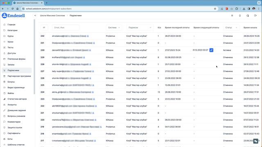Click the Комментарии icon
262x147 pixels.
click(5, 122)
